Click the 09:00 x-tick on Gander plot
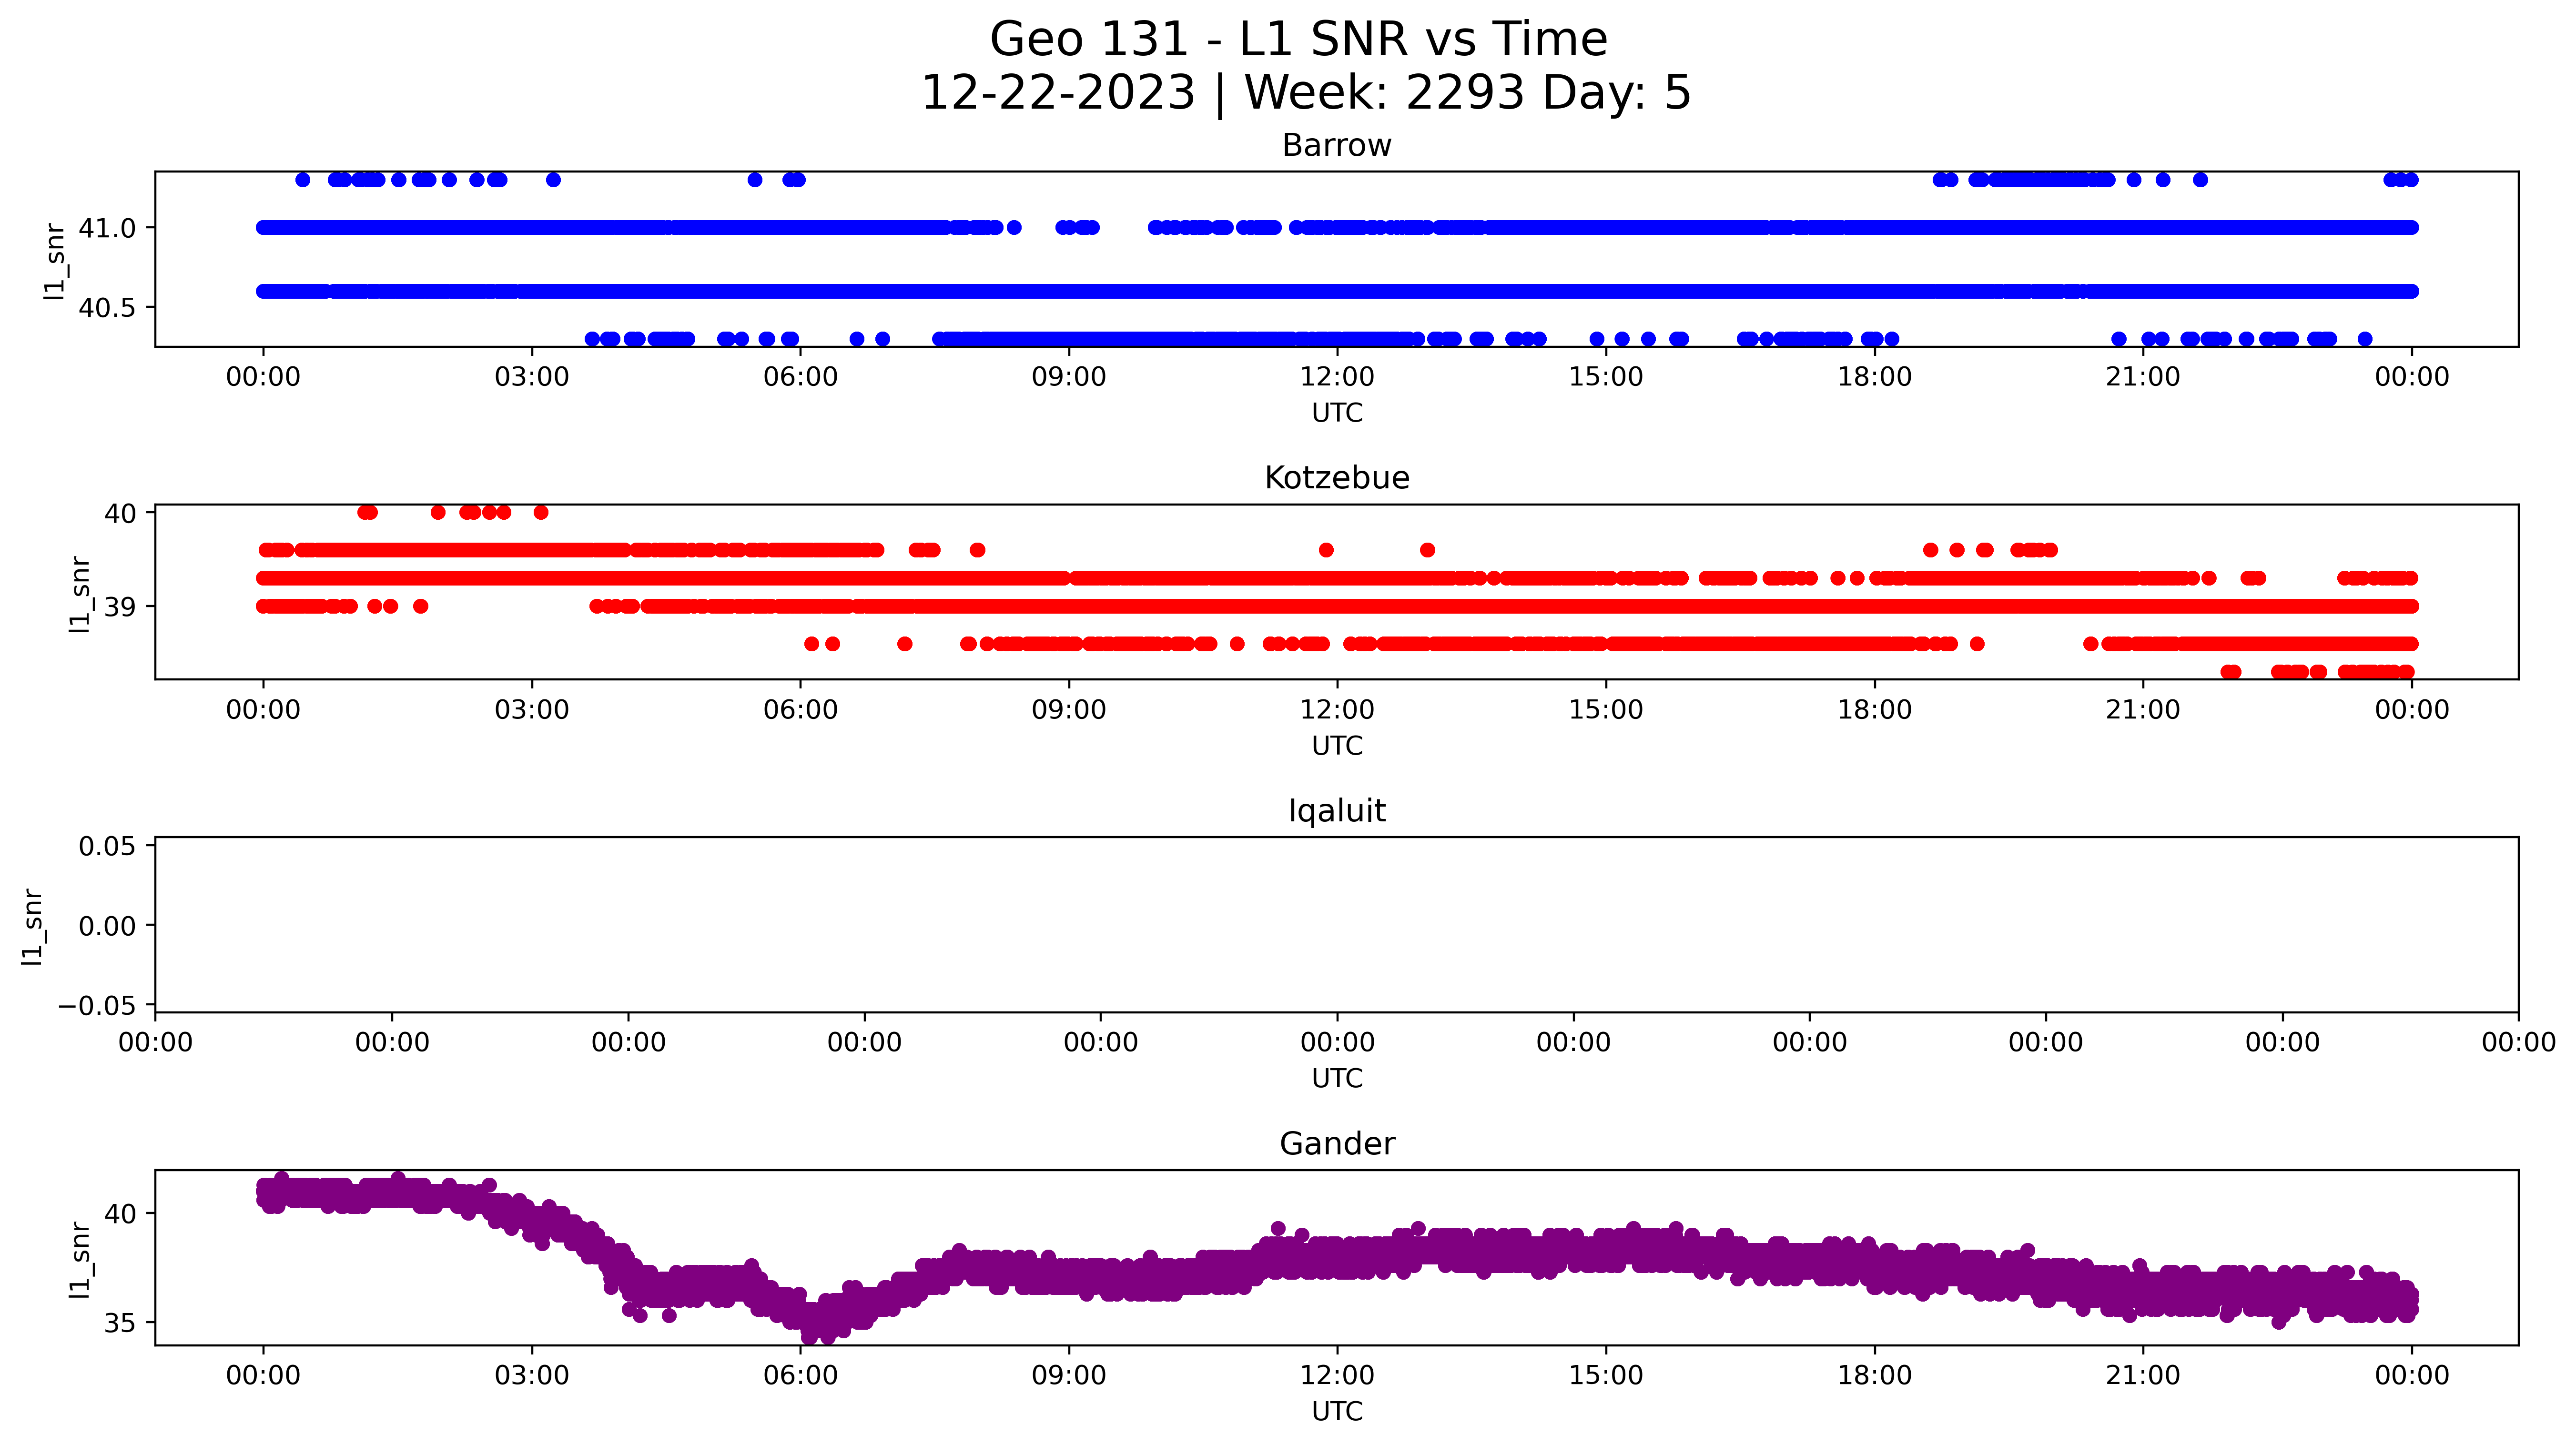 click(1069, 1376)
